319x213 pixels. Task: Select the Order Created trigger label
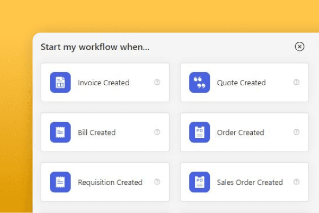(240, 133)
